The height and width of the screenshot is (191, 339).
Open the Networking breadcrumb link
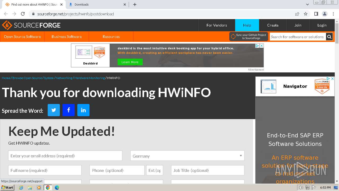point(64,78)
